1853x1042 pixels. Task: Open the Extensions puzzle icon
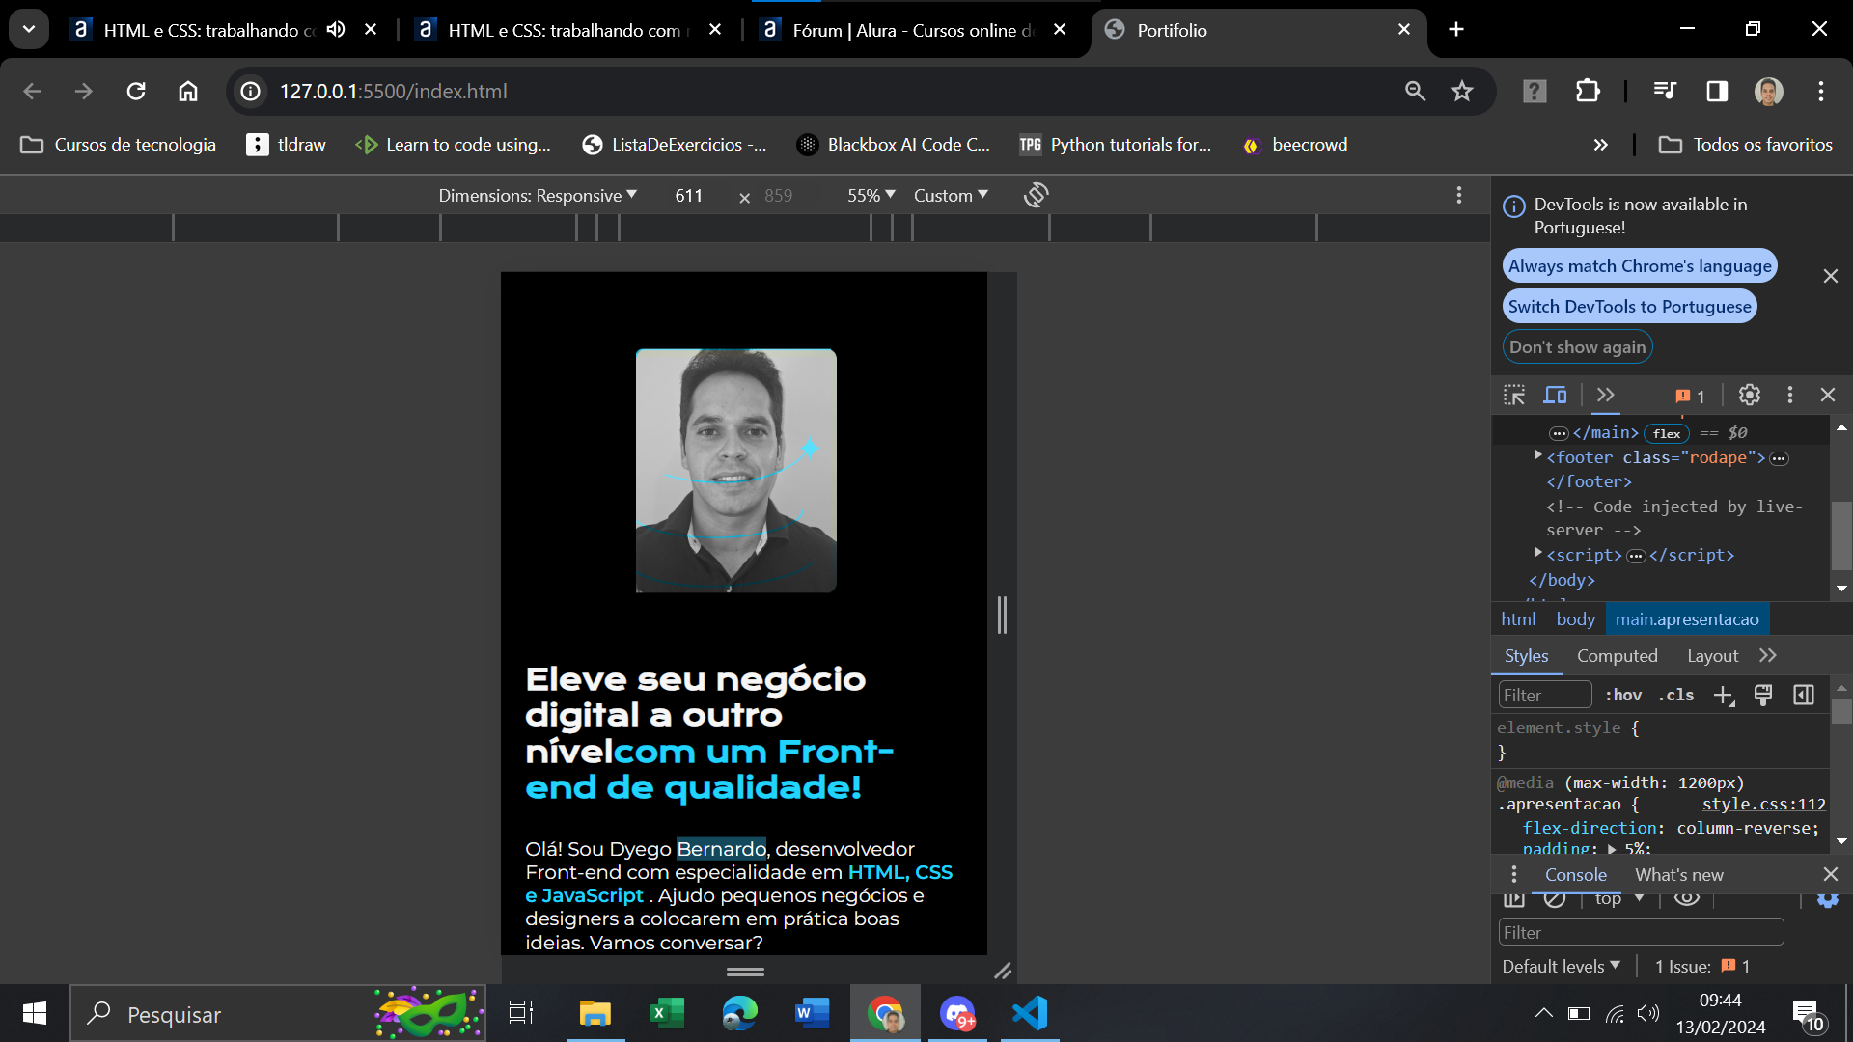[1588, 92]
